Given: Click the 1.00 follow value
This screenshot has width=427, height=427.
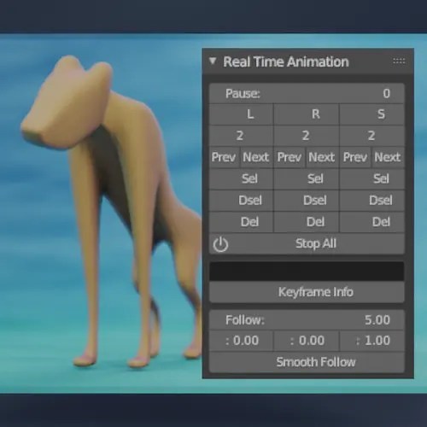Looking at the screenshot, I should [371, 341].
